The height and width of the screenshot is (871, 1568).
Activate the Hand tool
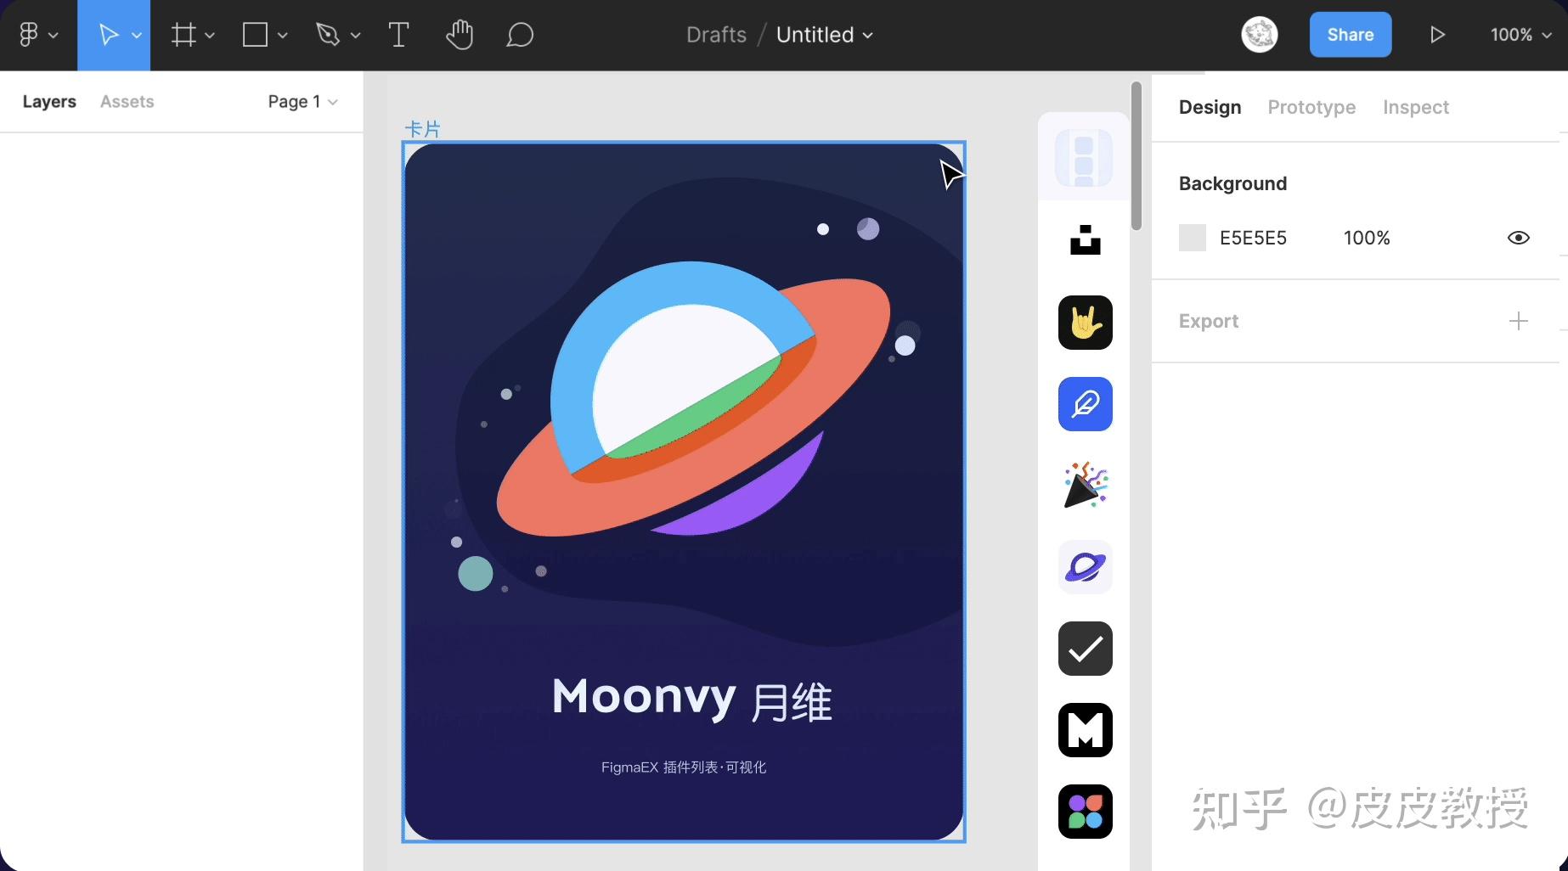pyautogui.click(x=460, y=35)
